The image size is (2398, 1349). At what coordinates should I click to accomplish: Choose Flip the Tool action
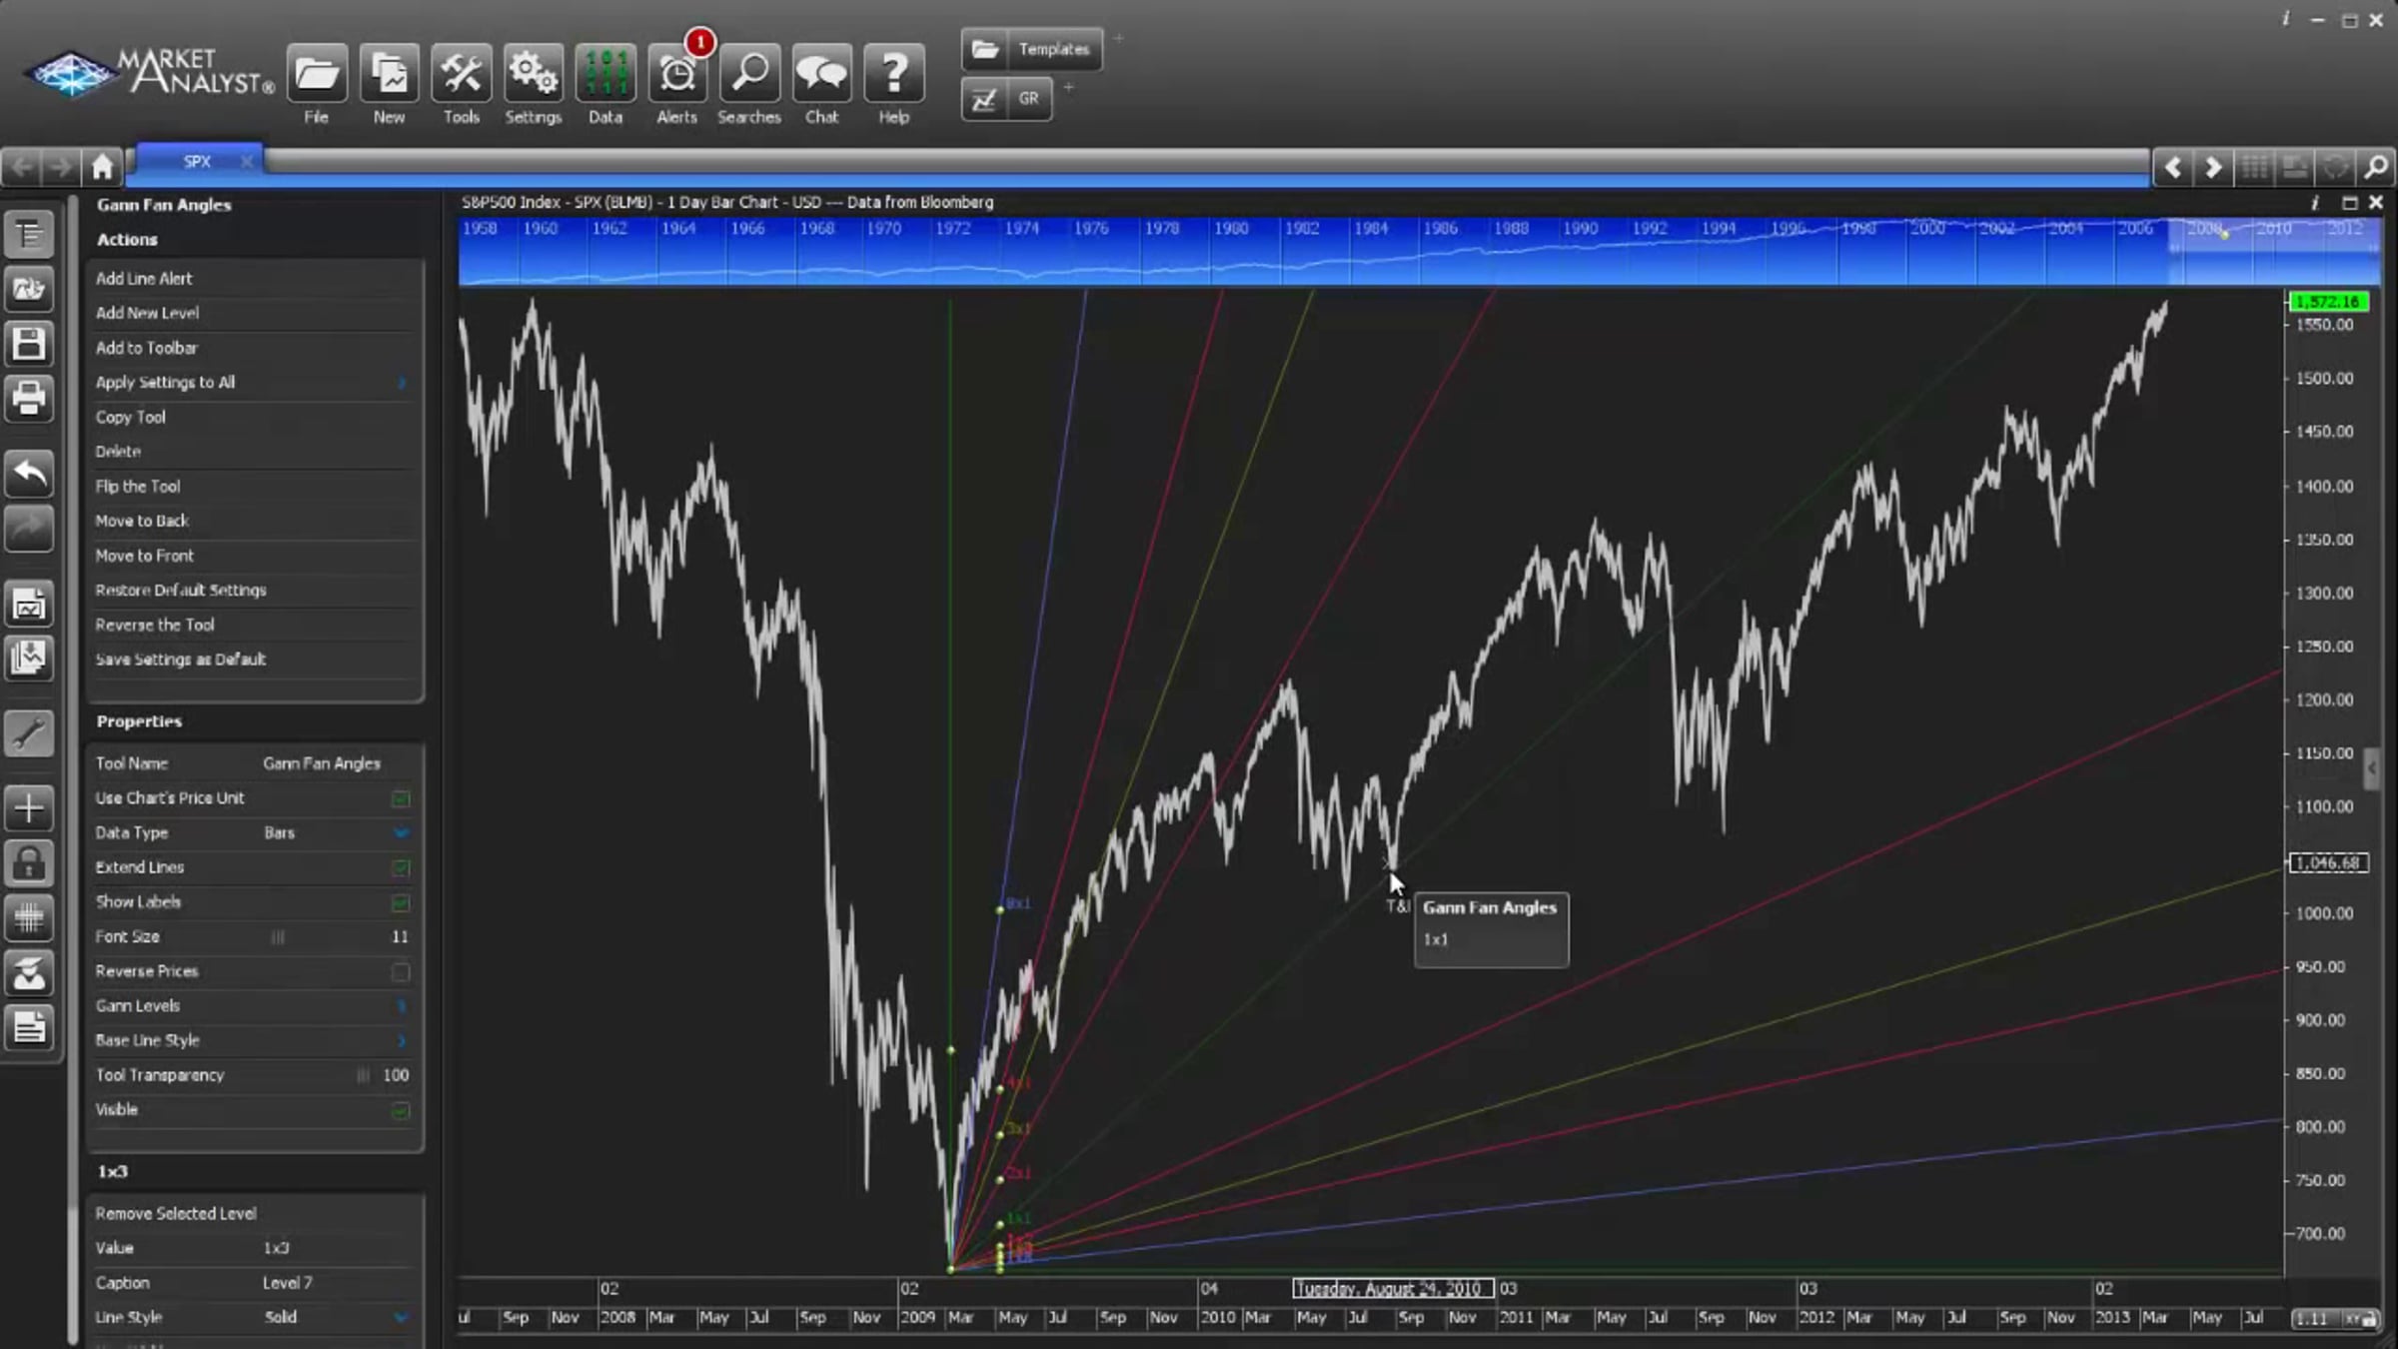click(x=138, y=487)
